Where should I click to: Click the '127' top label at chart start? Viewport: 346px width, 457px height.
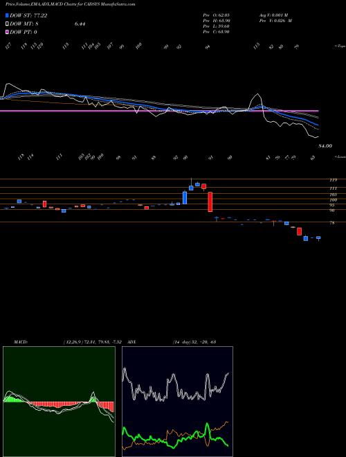pyautogui.click(x=8, y=46)
